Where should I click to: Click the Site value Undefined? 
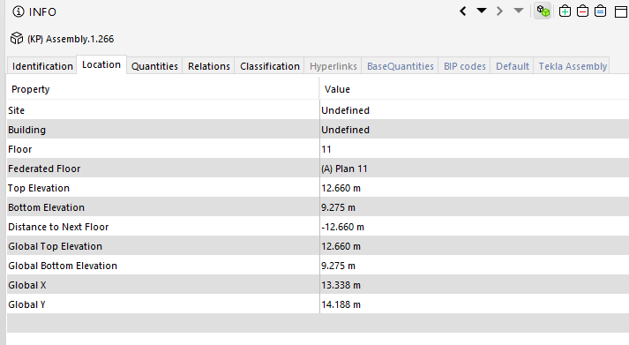click(346, 110)
